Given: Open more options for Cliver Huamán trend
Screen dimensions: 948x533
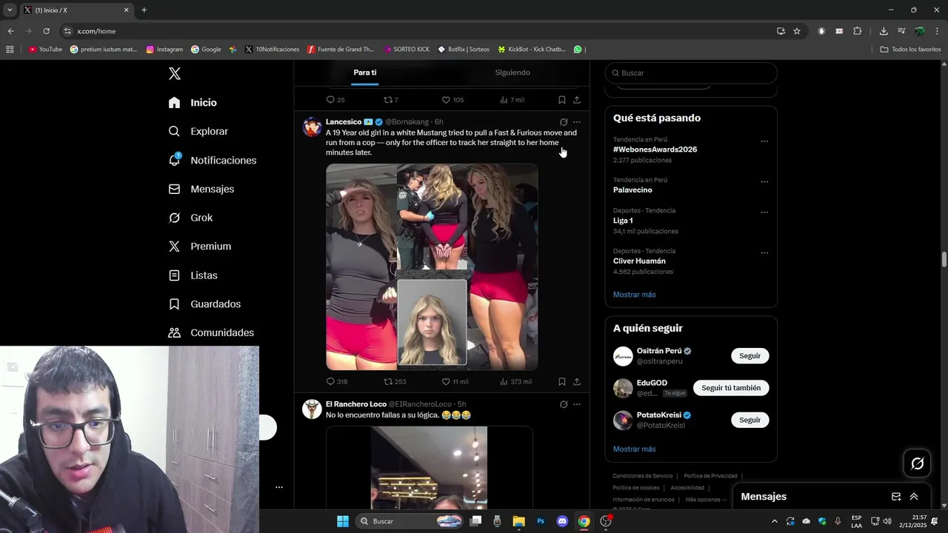Looking at the screenshot, I should coord(764,253).
